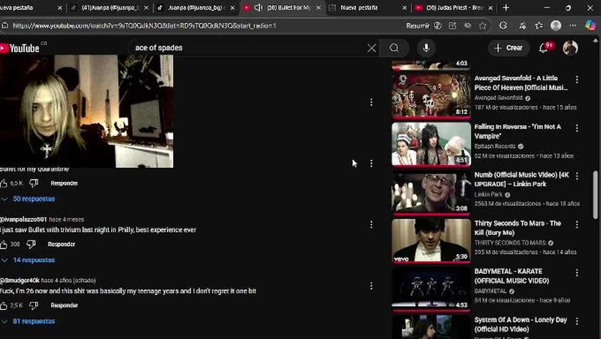The height and width of the screenshot is (339, 601).
Task: Open options menu for the @Smudger40k comment
Action: pos(371,286)
